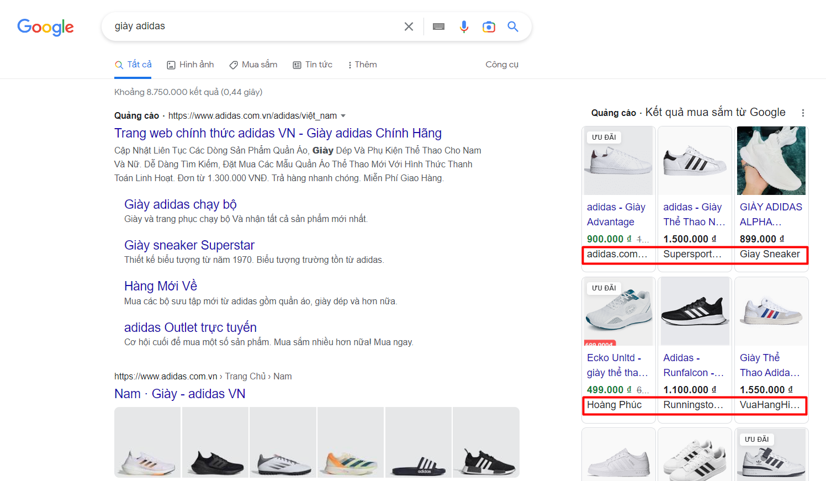826x481 pixels.
Task: Open adidas Giày Advantage product image
Action: point(618,161)
